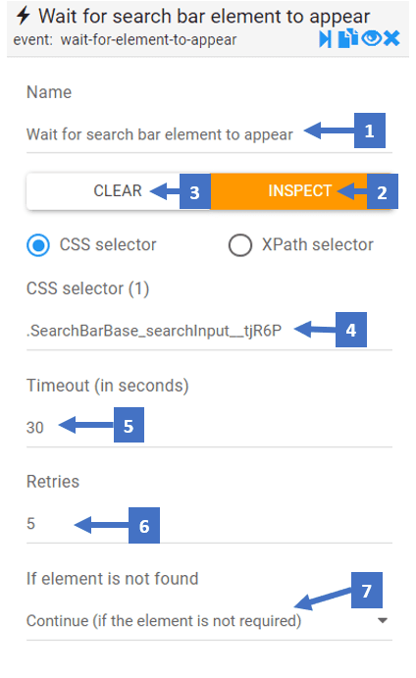Screen dimensions: 416x678
Task: Click 'Continue (if the element is not required)' option field
Action: (209, 621)
